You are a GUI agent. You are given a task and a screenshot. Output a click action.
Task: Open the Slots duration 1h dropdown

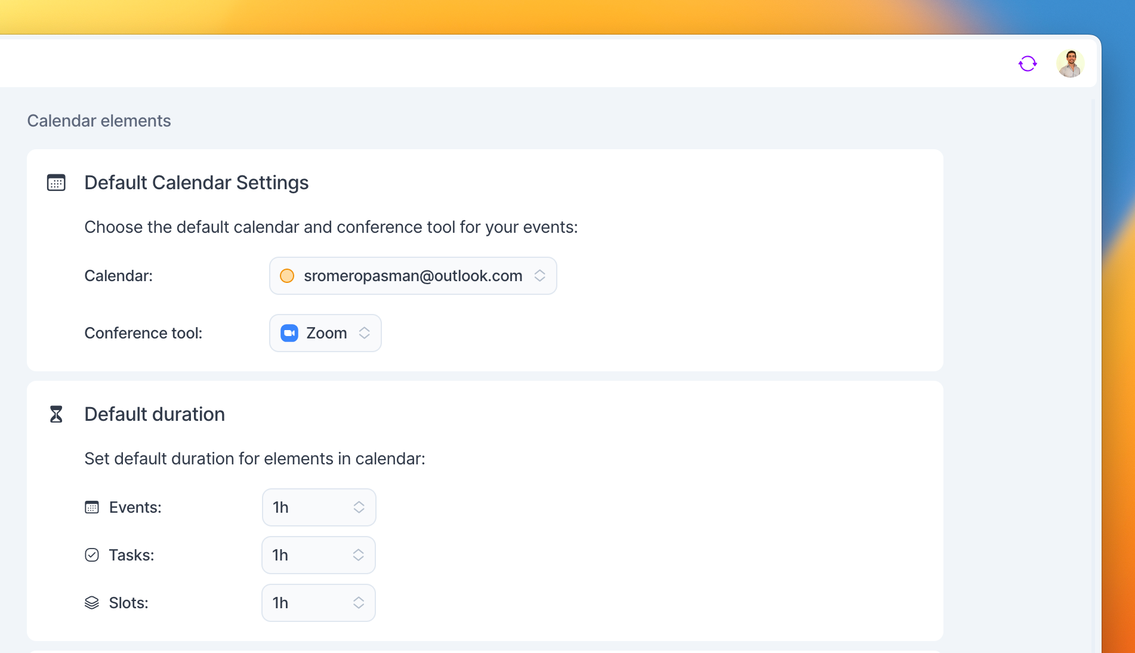pos(319,603)
